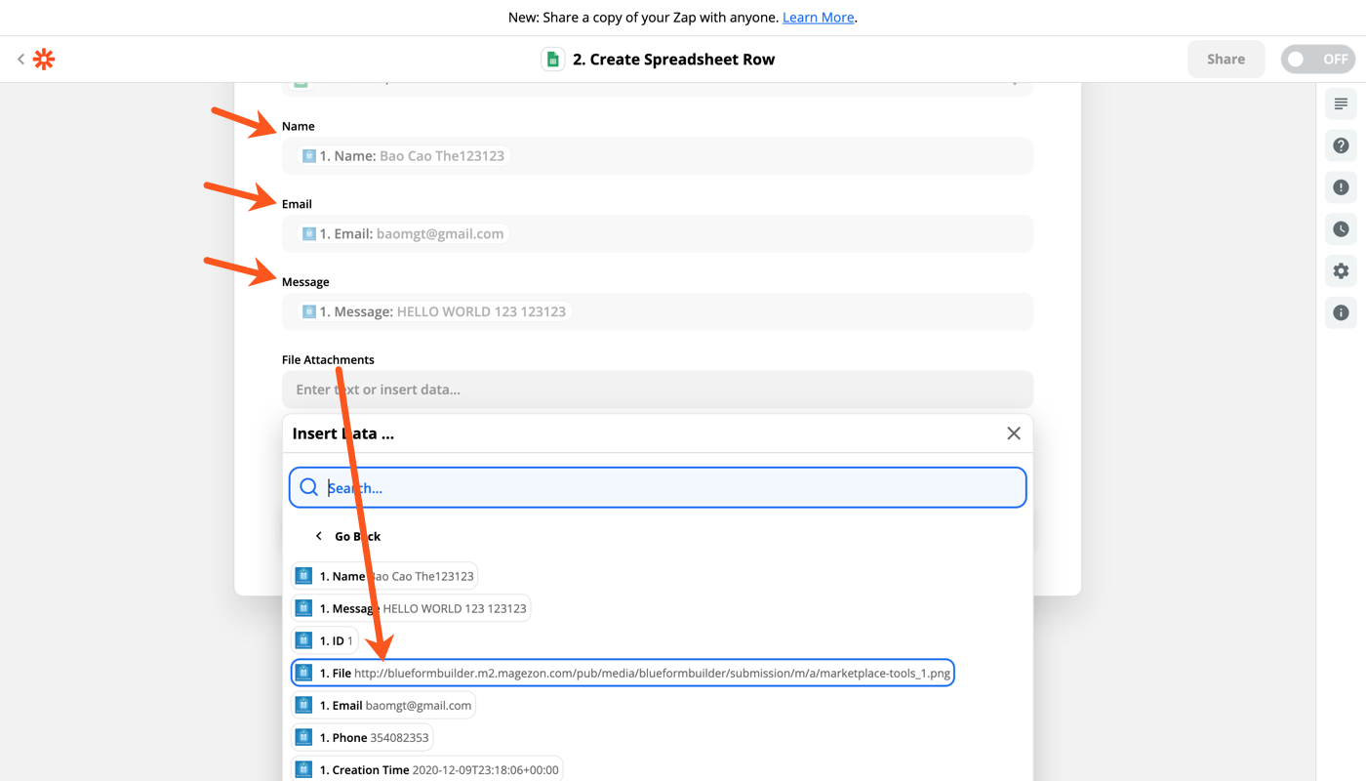View step details with the info icon
1366x781 pixels.
pyautogui.click(x=1340, y=312)
